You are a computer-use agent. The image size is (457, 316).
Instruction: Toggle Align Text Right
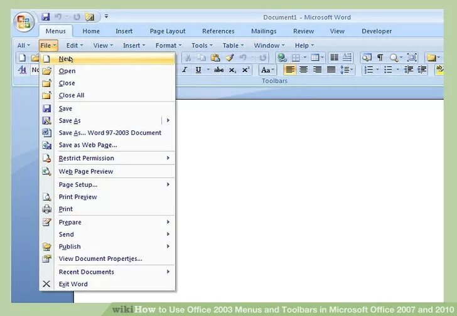click(317, 70)
